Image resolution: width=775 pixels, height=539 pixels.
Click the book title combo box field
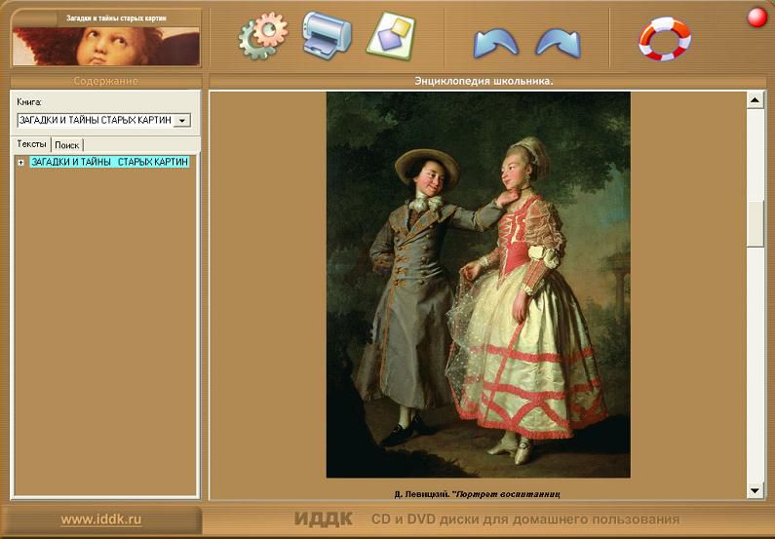click(x=95, y=121)
